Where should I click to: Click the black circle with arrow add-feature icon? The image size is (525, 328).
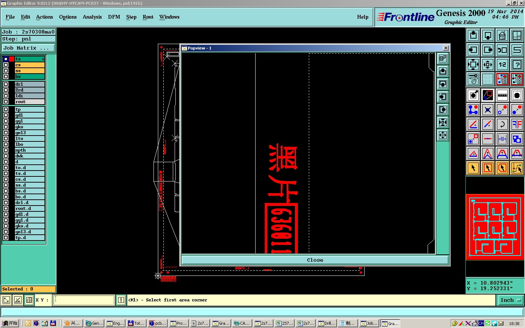click(473, 95)
